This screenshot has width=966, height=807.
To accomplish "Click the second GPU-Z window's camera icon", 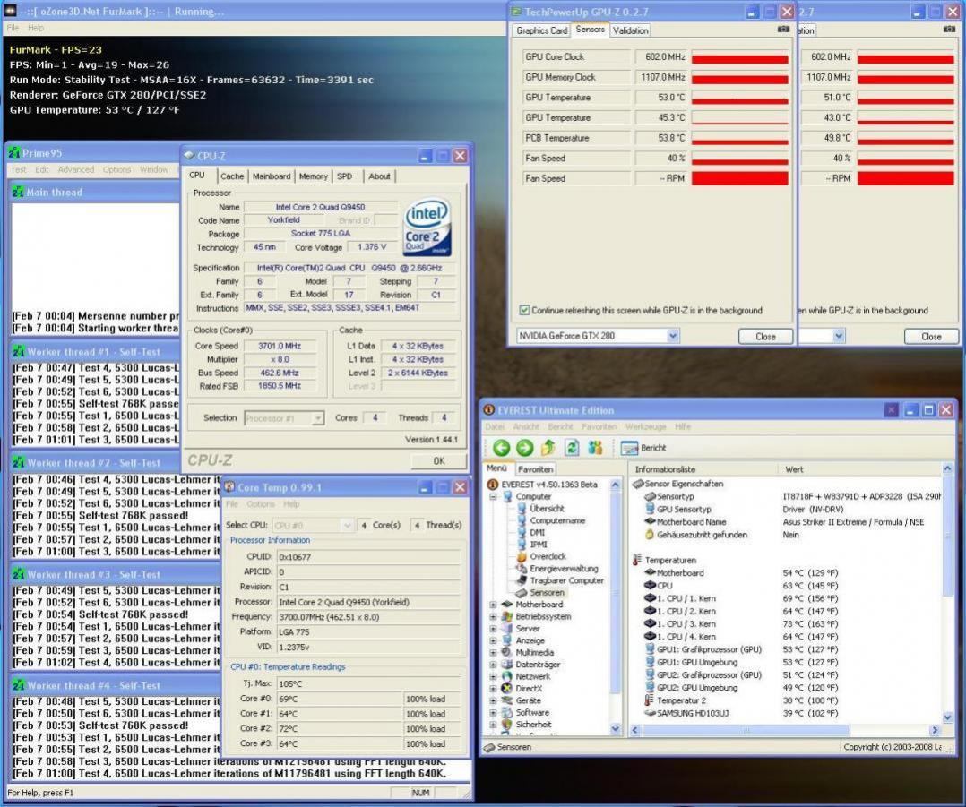I will (949, 29).
